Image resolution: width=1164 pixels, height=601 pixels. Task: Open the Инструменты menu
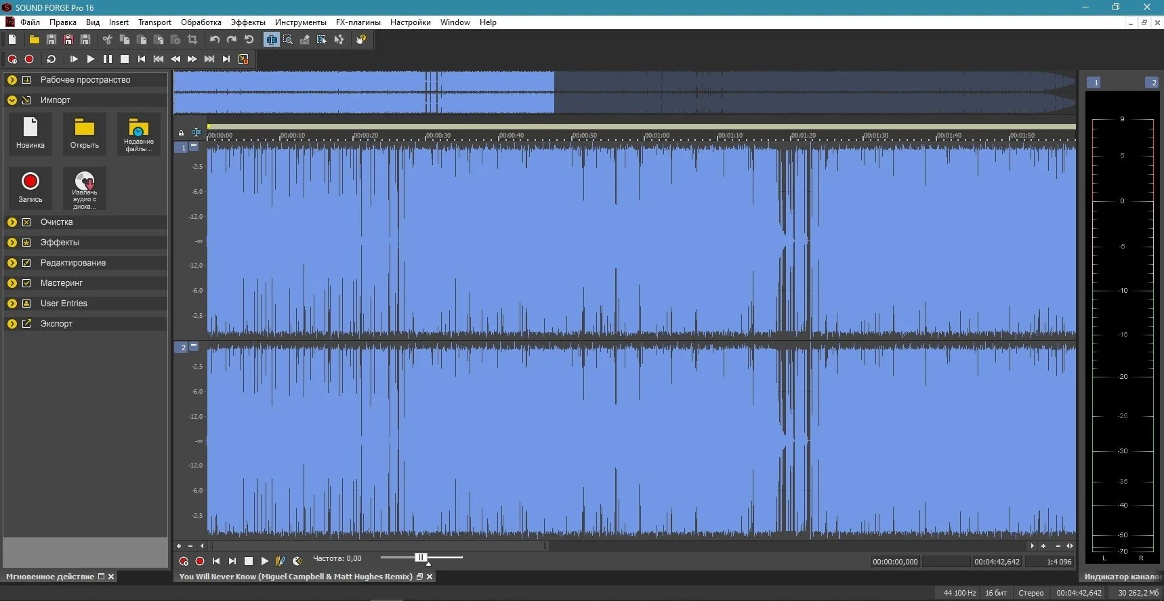pos(301,22)
